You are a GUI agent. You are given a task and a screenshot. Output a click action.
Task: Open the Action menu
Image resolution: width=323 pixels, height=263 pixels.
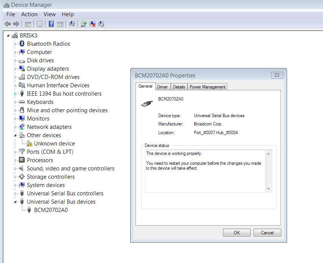click(29, 14)
